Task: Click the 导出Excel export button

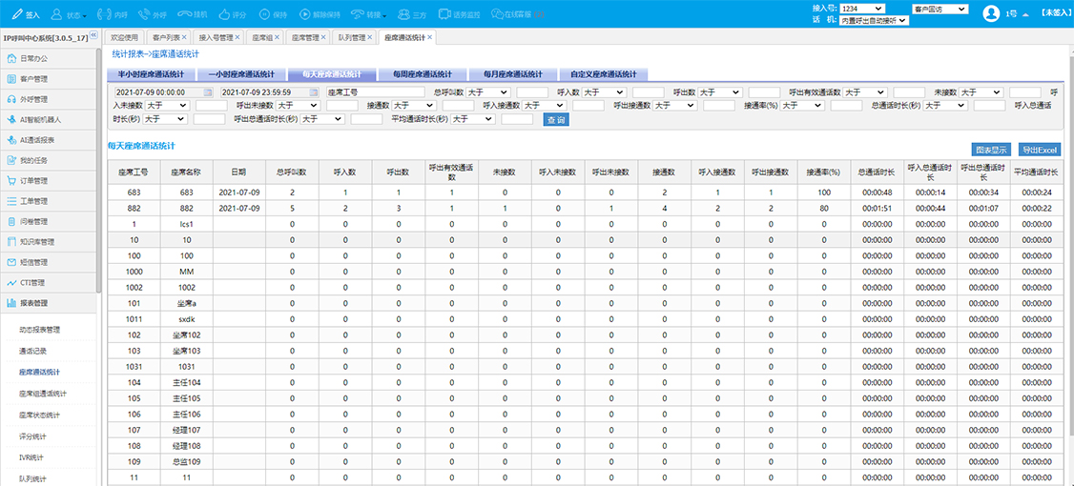Action: coord(1039,150)
